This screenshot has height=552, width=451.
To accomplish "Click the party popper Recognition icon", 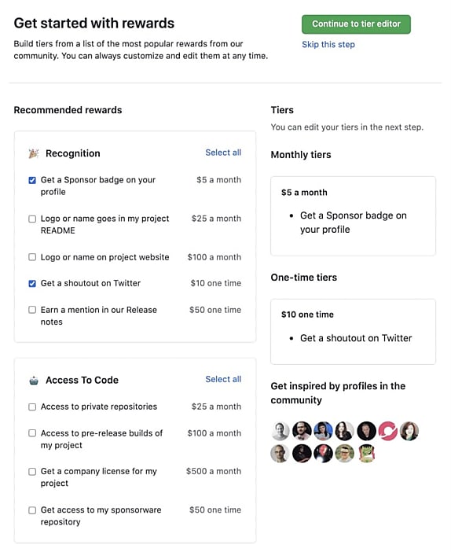I will [34, 153].
